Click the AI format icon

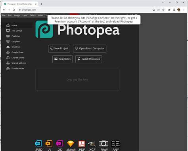click(x=49, y=143)
